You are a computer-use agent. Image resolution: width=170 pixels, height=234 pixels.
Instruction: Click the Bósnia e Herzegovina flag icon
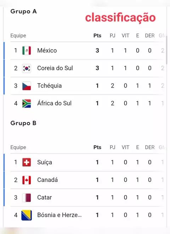coord(27,215)
